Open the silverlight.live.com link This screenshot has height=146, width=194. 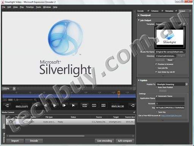tap(171, 116)
